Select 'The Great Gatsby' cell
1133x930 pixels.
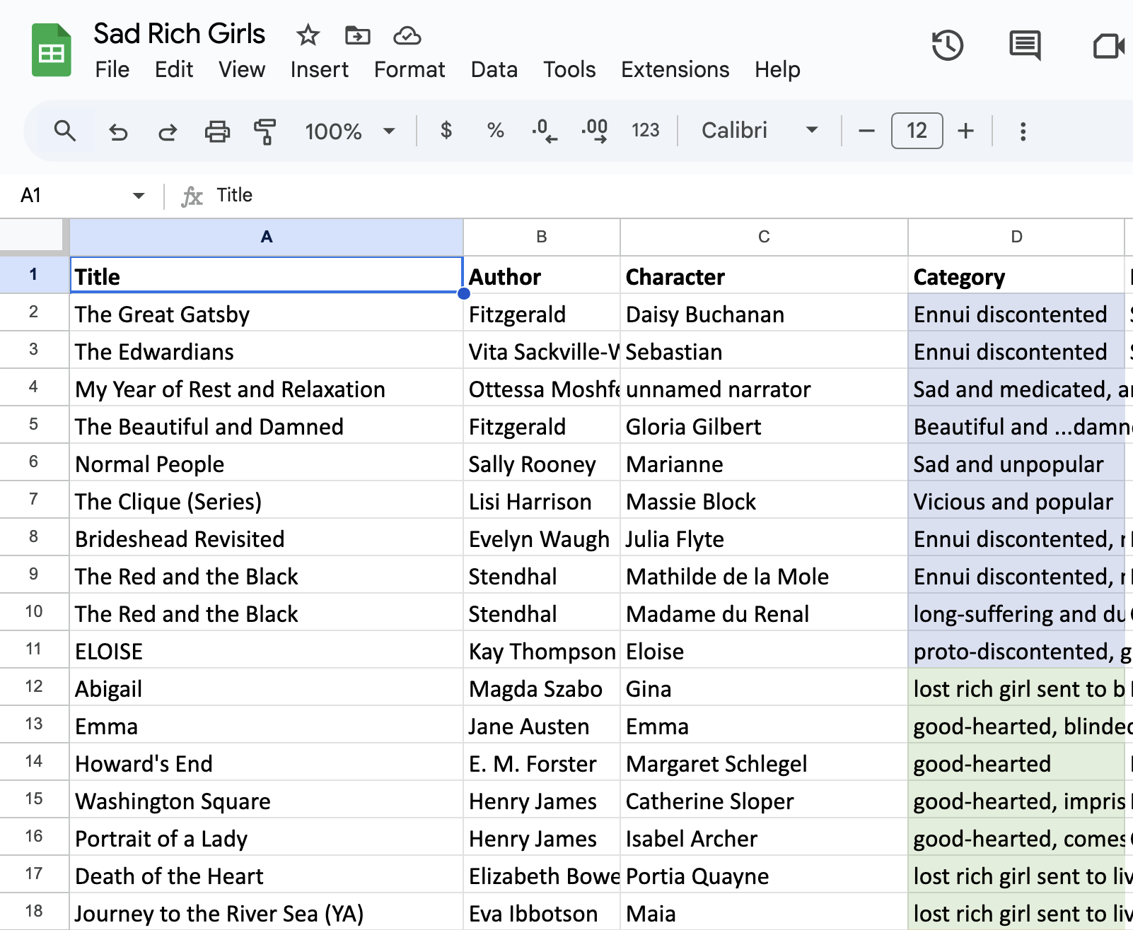coord(267,314)
